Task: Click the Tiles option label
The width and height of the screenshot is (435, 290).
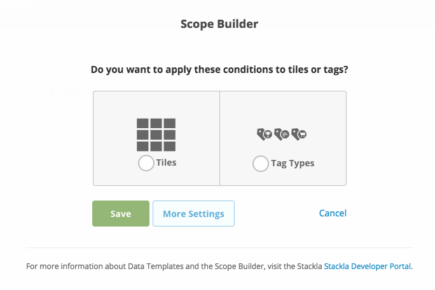Action: click(166, 162)
